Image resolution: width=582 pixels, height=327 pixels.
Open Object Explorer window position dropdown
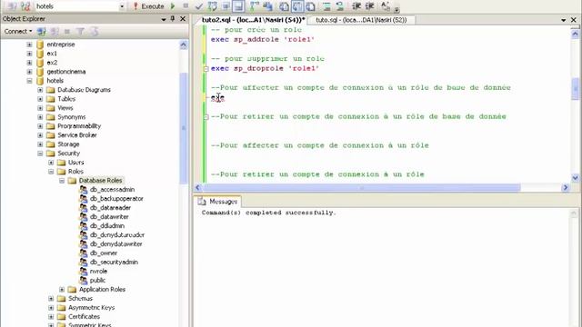coord(164,19)
